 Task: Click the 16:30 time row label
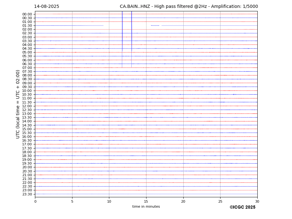pyautogui.click(x=27, y=140)
